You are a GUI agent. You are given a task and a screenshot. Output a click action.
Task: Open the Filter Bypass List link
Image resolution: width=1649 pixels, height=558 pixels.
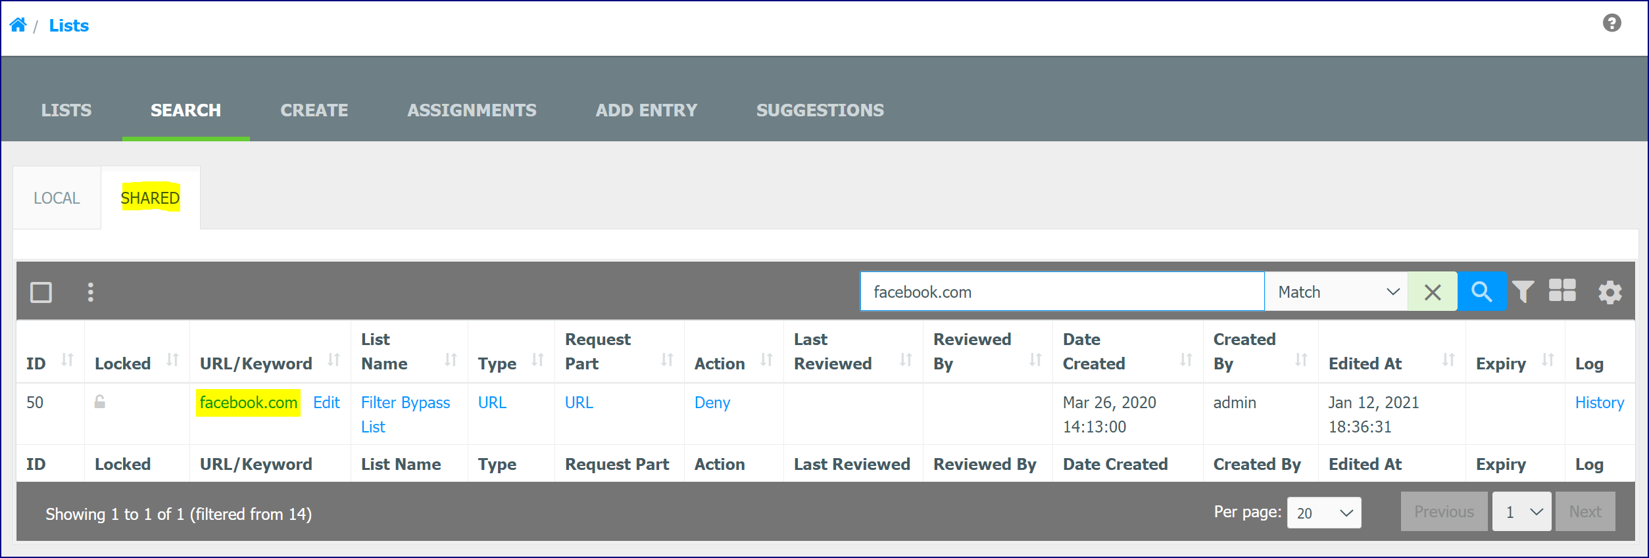click(405, 415)
